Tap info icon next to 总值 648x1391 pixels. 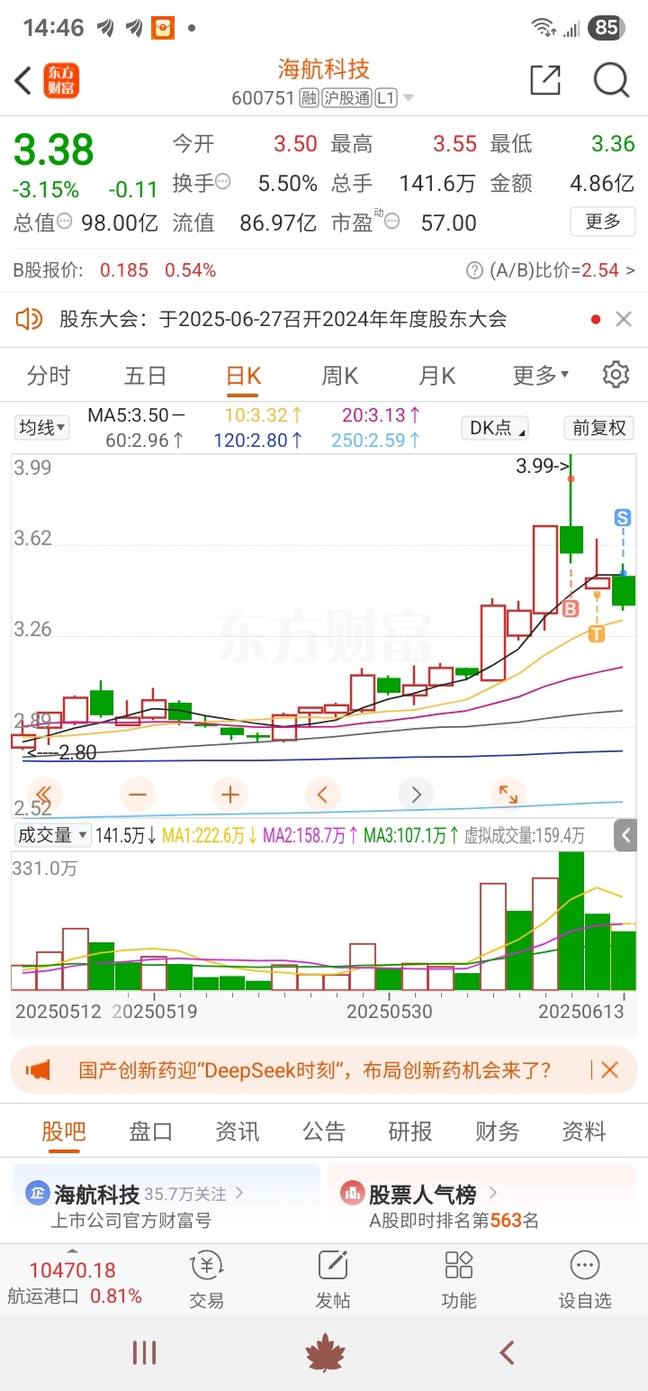point(65,221)
